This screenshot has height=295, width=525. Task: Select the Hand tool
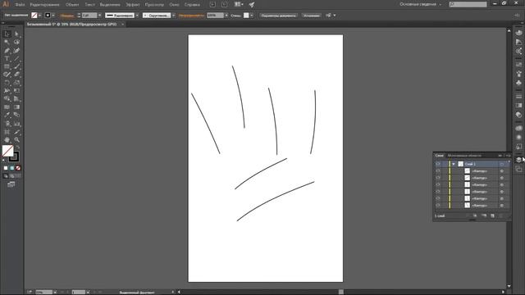click(x=7, y=140)
